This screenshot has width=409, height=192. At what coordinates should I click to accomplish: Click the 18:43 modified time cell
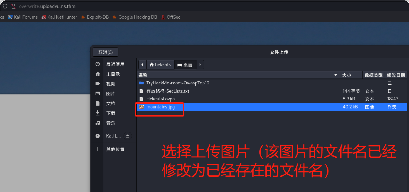point(393,99)
